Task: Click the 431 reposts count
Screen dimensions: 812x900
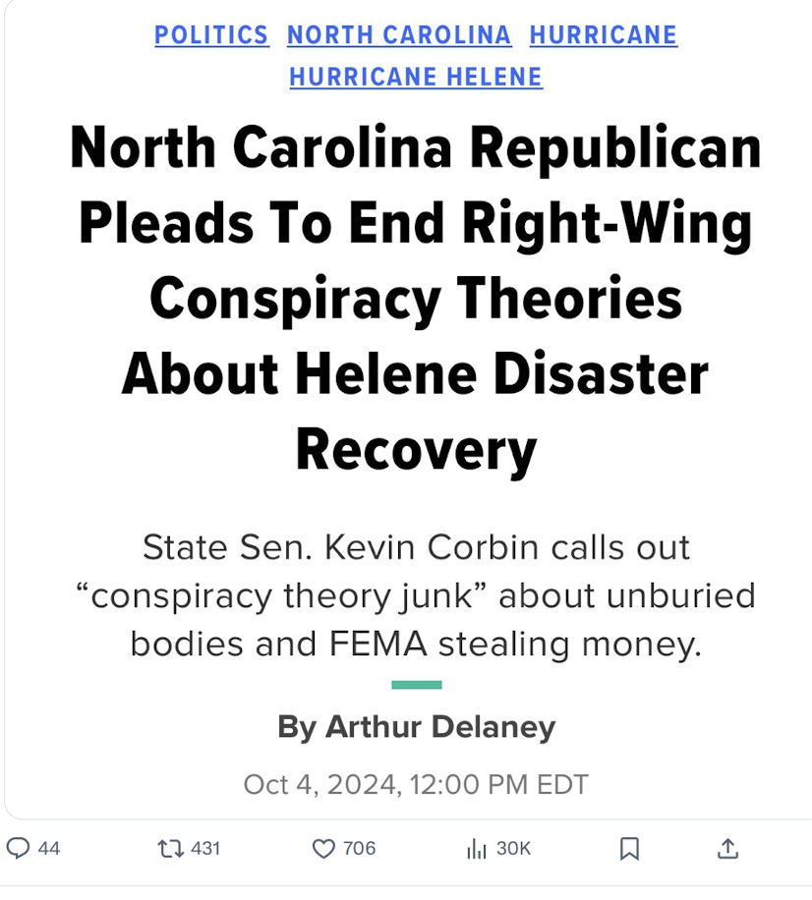Action: pyautogui.click(x=204, y=848)
